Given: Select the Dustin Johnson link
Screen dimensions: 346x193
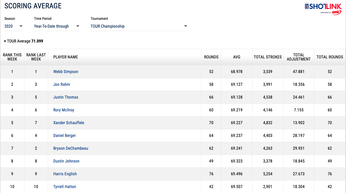Looking at the screenshot, I should pos(66,161).
